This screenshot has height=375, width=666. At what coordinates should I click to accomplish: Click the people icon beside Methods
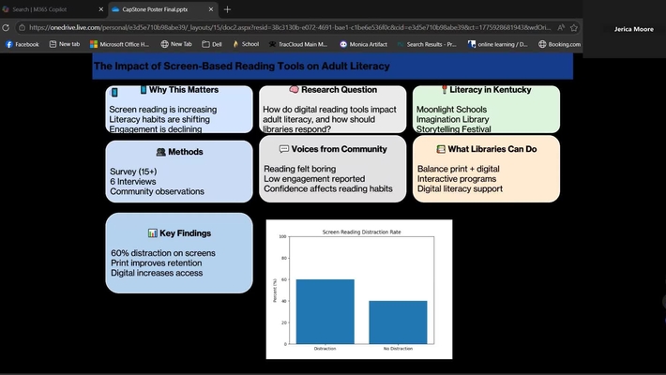click(x=161, y=152)
